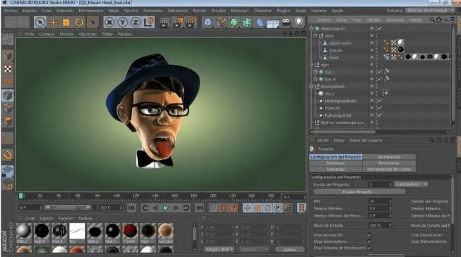Toggle visibility dots of head object

pos(377,57)
